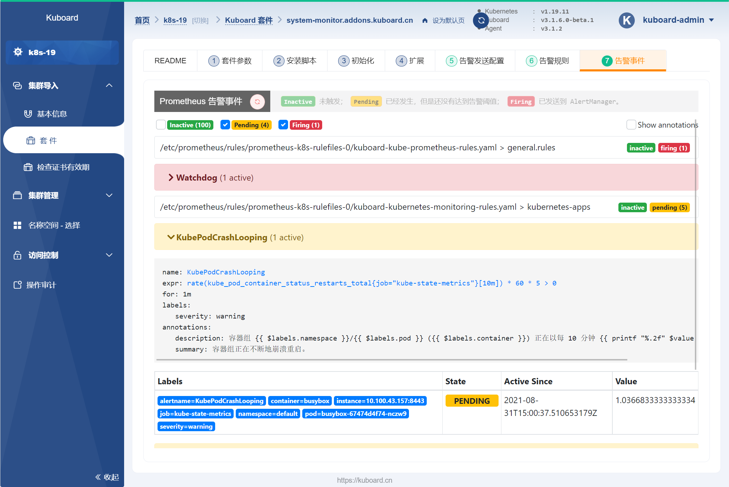Screen dimensions: 729x487
Task: Click the container=busybox label
Action: click(x=300, y=401)
